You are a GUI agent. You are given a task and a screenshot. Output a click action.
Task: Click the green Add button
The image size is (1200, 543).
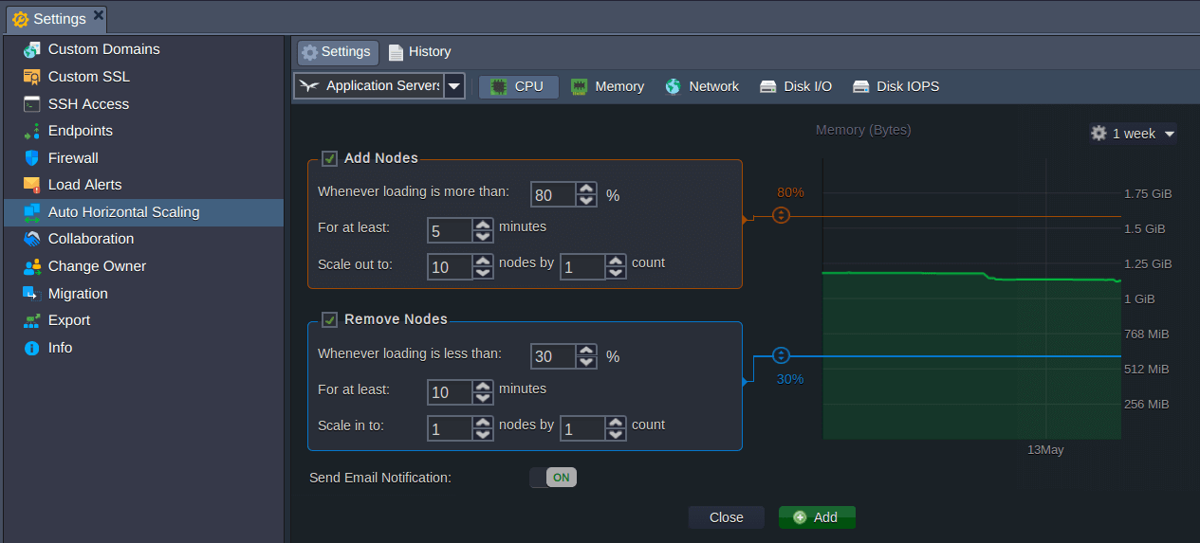tap(817, 517)
